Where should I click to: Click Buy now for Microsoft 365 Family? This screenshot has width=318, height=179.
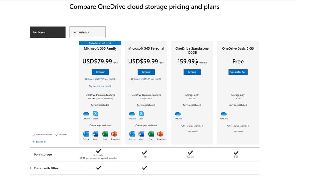pos(100,72)
